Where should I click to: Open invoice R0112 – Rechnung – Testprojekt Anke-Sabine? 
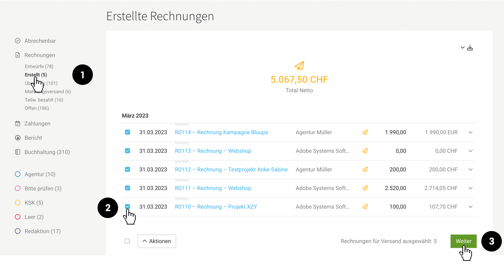(231, 169)
